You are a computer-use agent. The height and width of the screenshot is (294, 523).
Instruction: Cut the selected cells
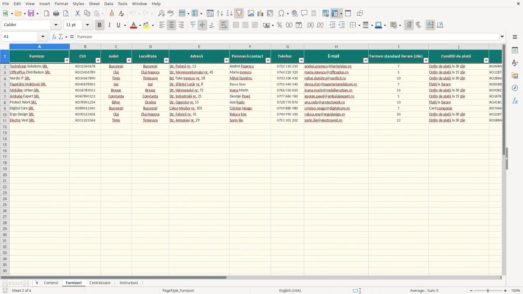click(78, 14)
